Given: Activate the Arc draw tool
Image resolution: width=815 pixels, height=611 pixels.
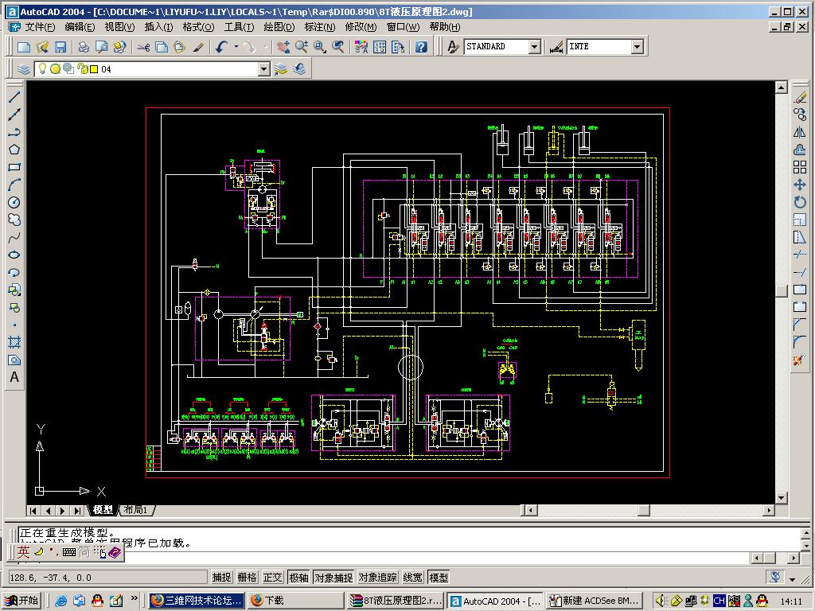Looking at the screenshot, I should (14, 185).
